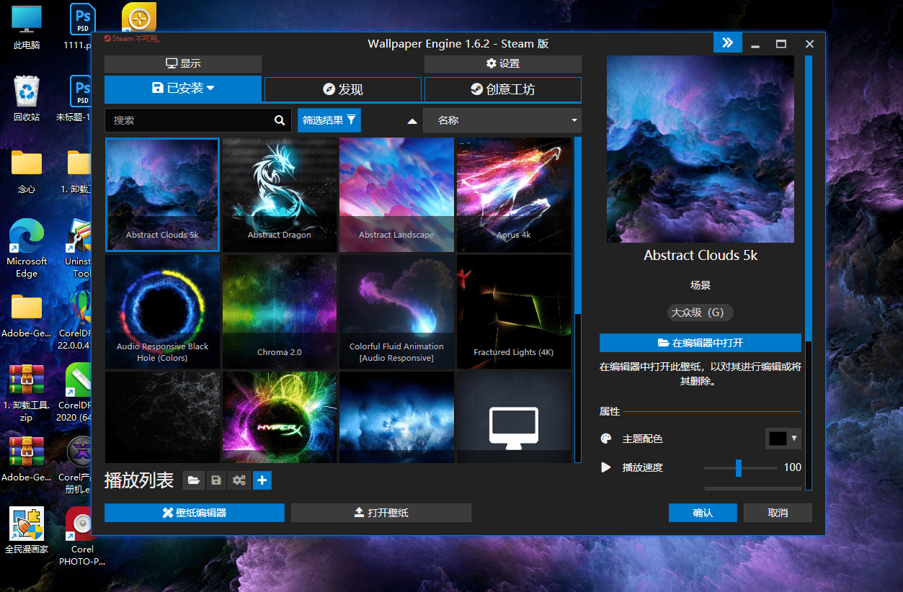903x592 pixels.
Task: Switch to 发现 tab
Action: click(x=343, y=89)
